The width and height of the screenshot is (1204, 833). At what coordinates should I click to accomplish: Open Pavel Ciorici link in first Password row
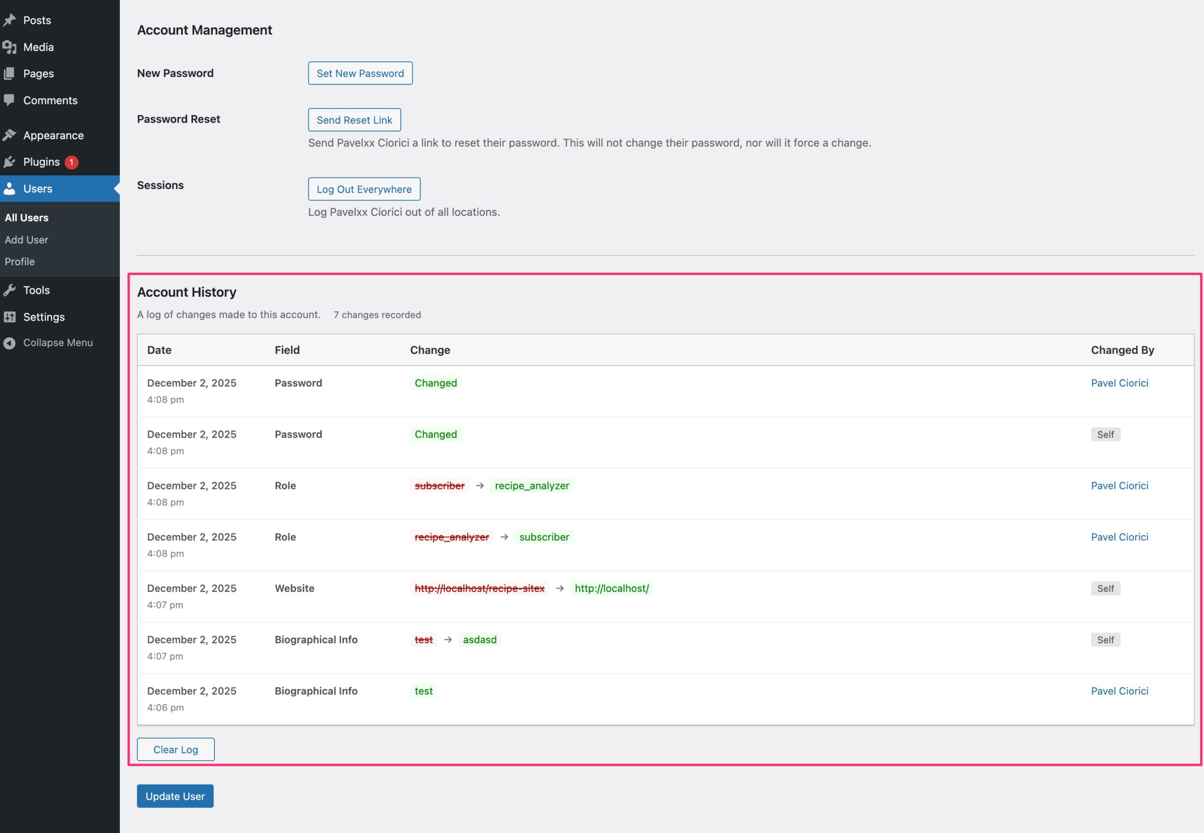click(1119, 383)
